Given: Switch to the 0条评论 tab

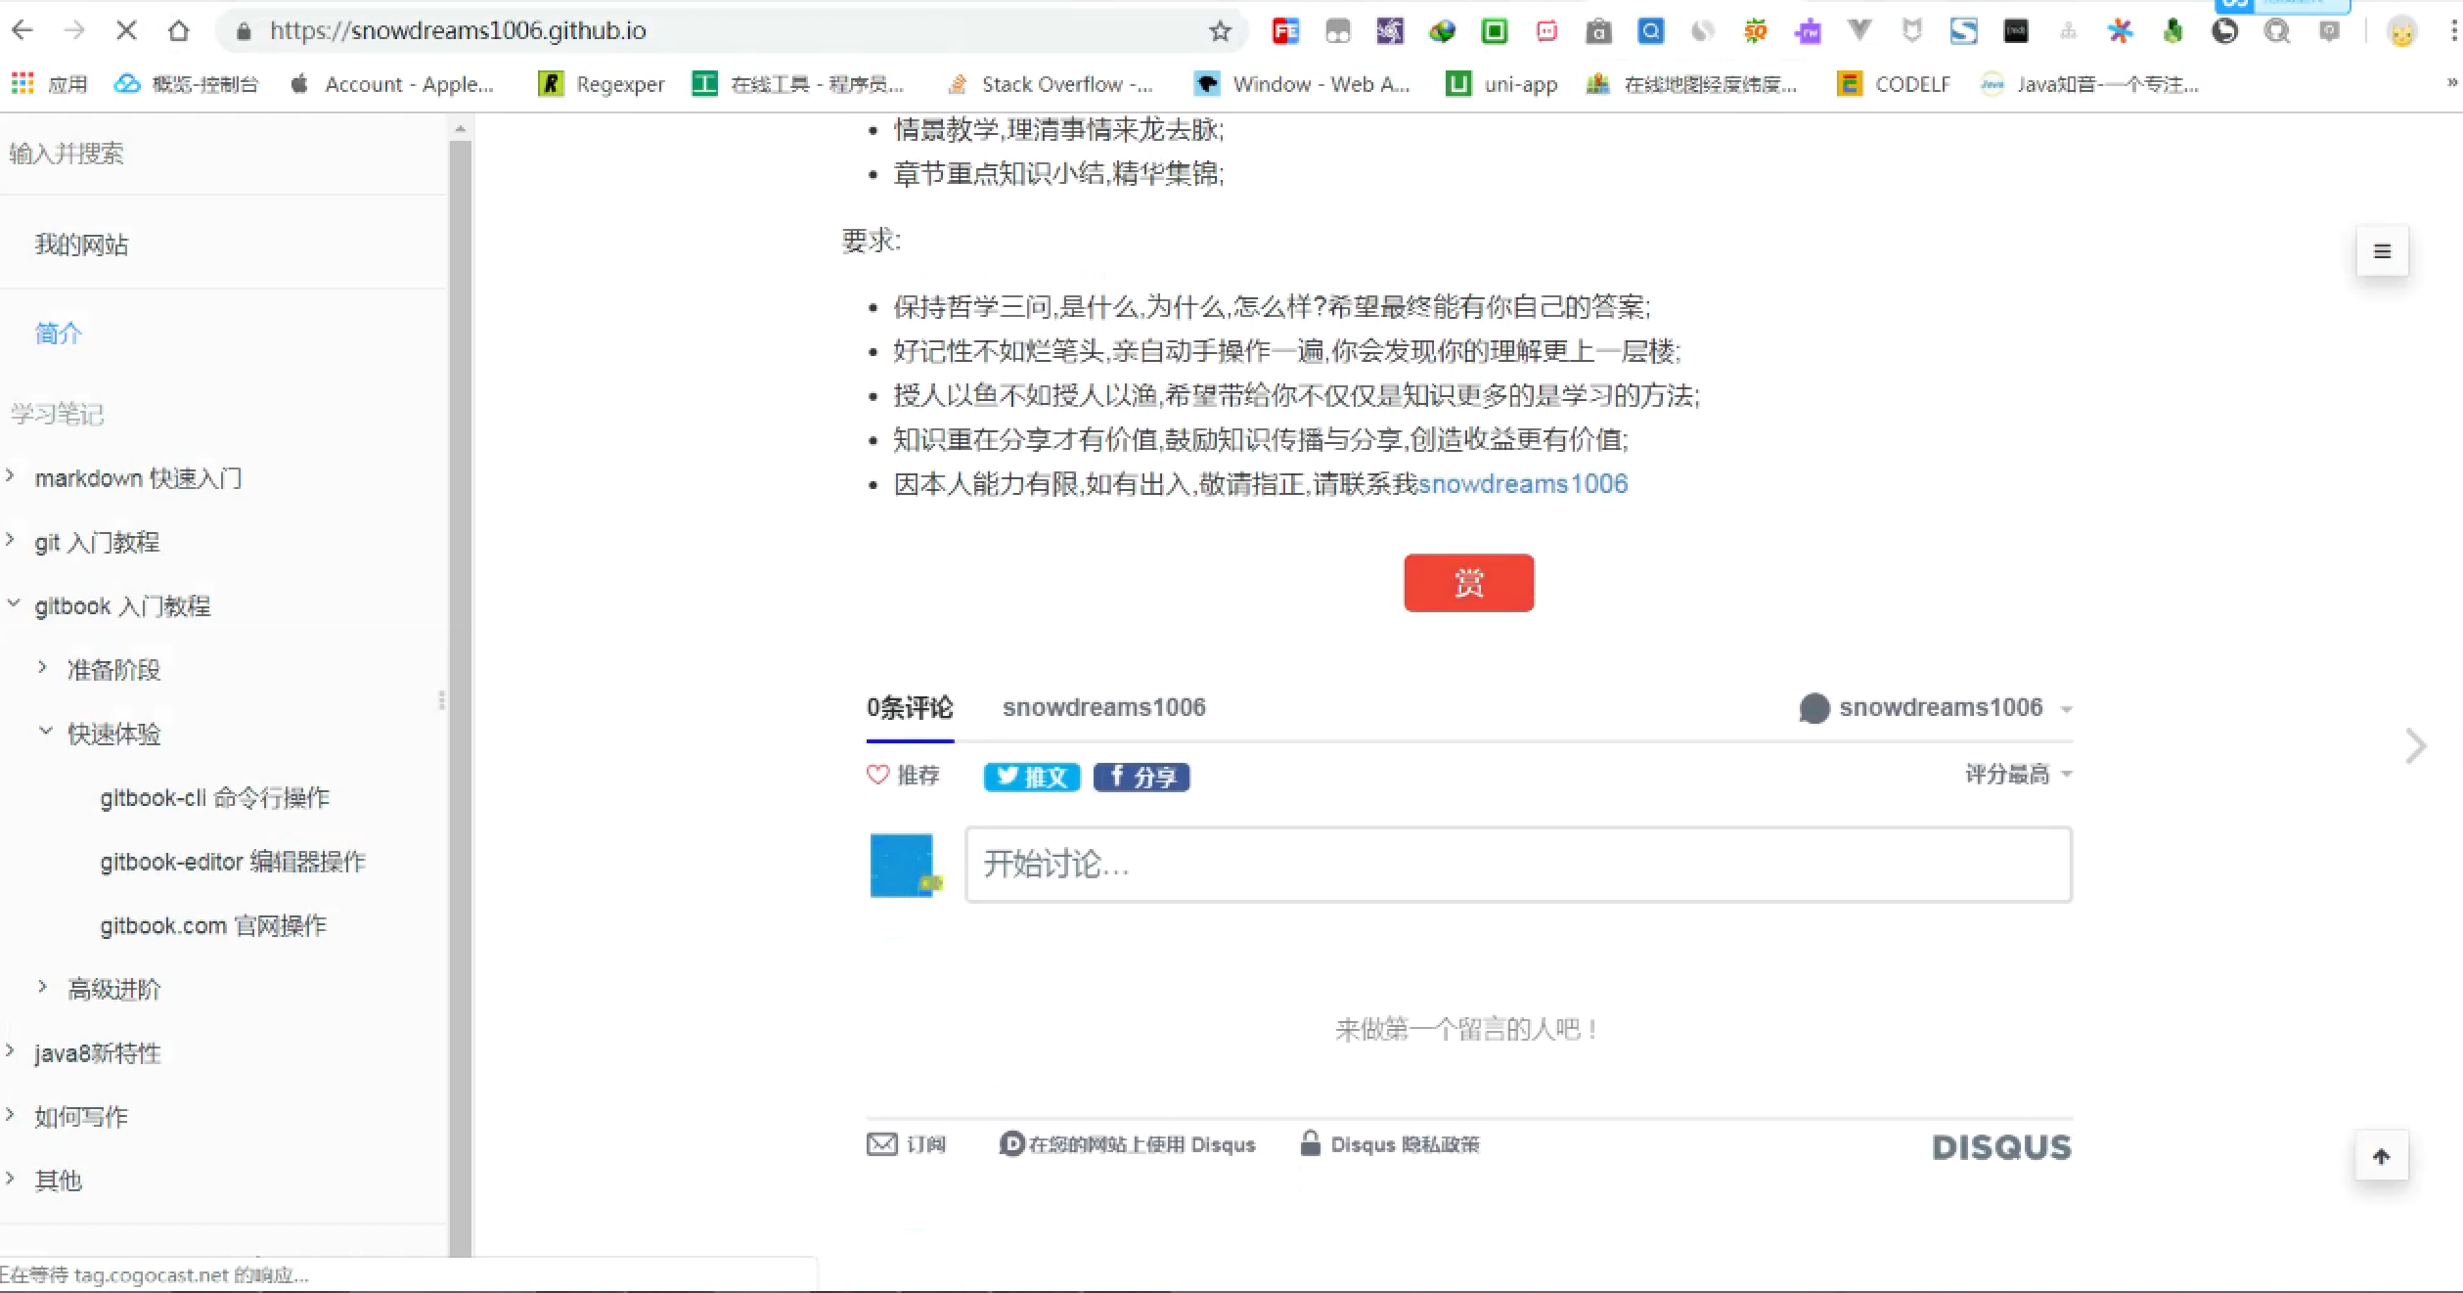Looking at the screenshot, I should tap(910, 707).
